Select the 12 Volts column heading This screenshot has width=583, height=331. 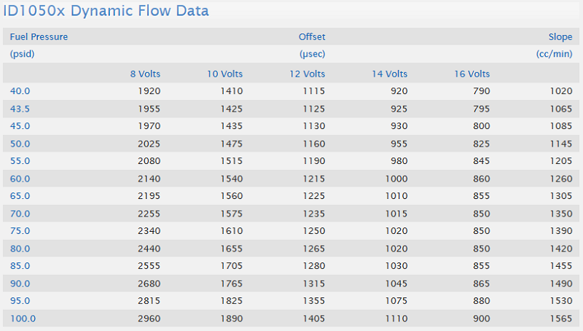pos(308,74)
